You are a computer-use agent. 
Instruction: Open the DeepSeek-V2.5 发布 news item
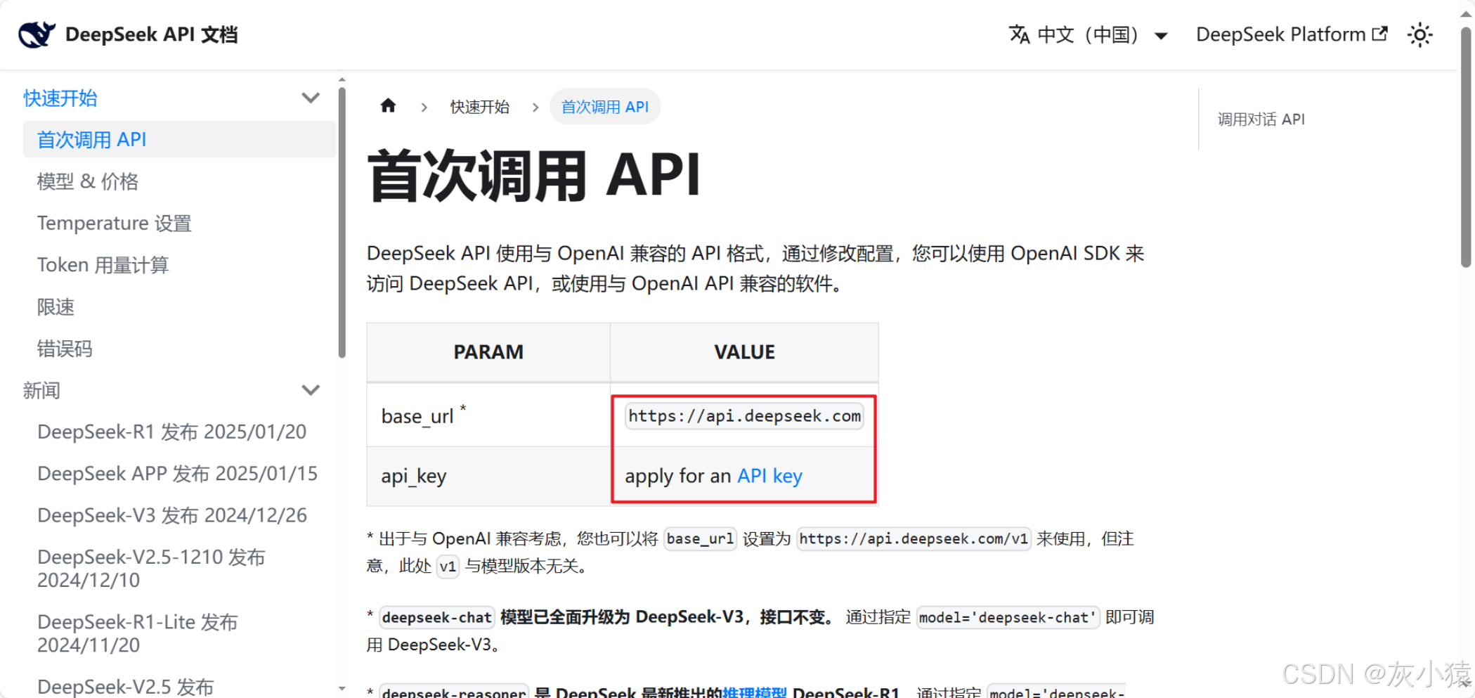(x=126, y=686)
